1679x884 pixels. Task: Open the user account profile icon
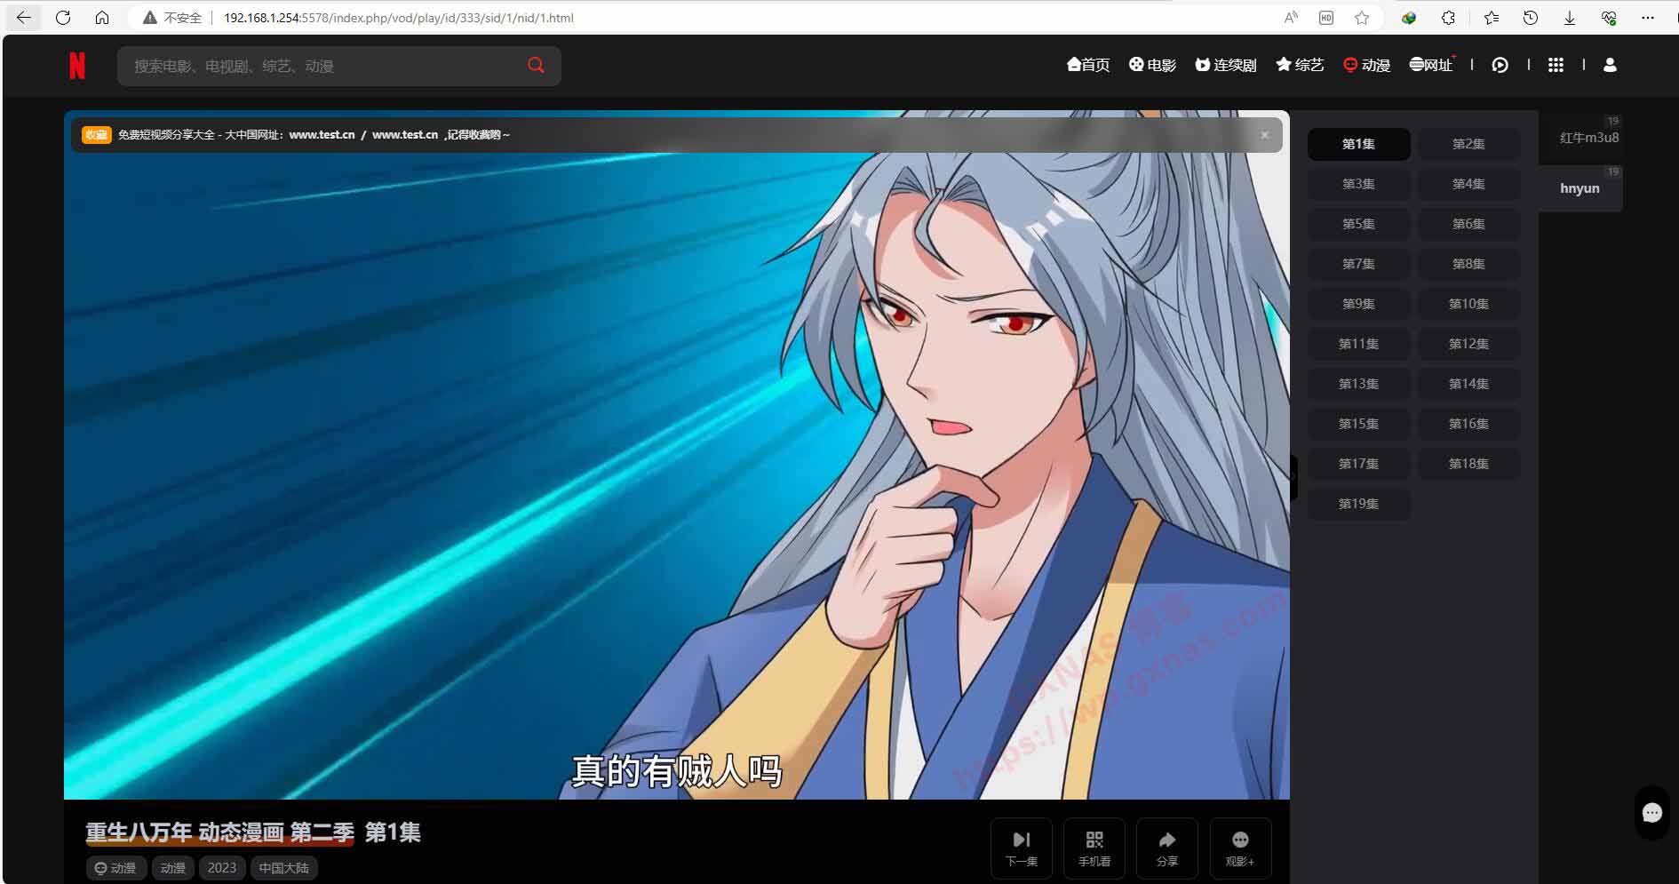tap(1610, 65)
